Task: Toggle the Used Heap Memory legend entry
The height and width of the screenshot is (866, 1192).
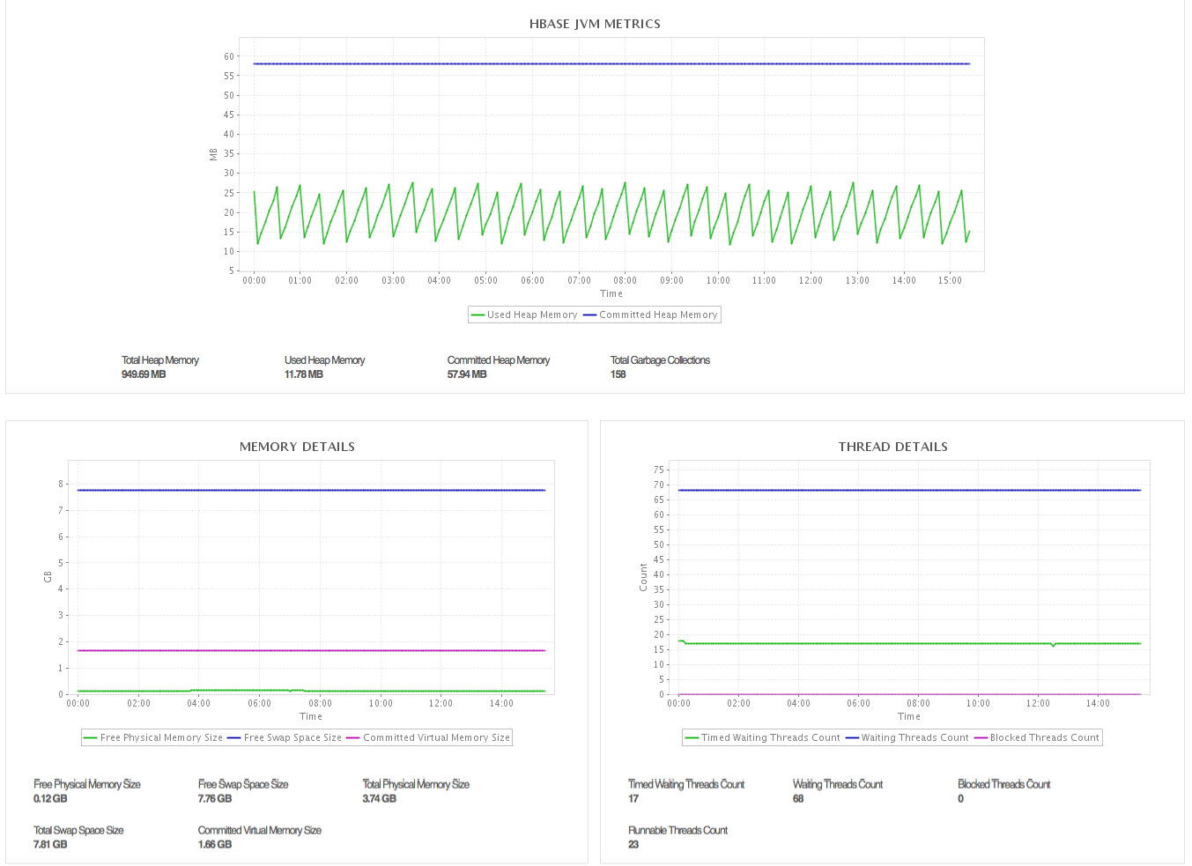Action: point(524,315)
